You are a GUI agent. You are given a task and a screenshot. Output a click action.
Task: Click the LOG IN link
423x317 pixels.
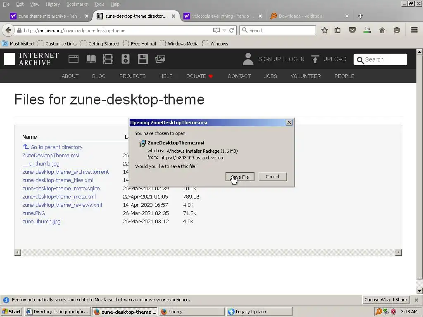(295, 59)
